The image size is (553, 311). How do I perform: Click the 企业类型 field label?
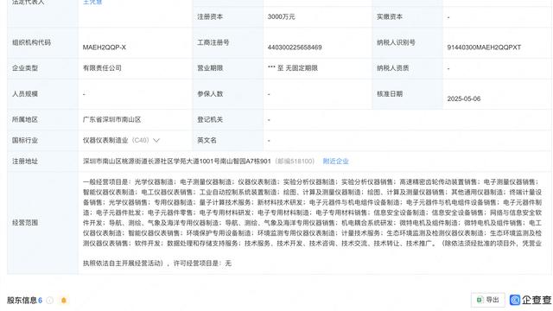click(25, 67)
